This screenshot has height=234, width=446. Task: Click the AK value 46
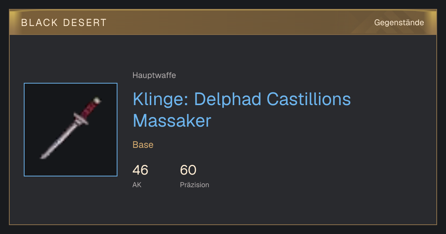(140, 170)
